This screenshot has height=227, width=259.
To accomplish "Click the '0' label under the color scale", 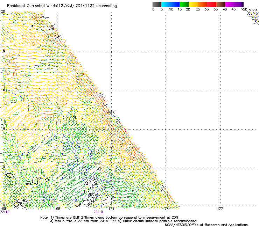I will (153, 9).
